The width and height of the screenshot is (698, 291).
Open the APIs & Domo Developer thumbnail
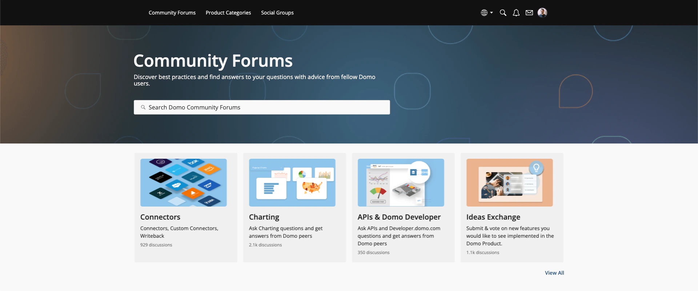pyautogui.click(x=401, y=183)
